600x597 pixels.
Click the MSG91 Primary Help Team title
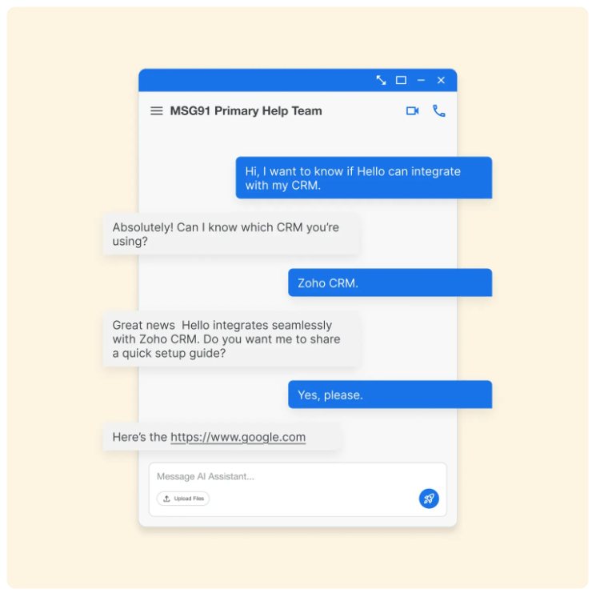[x=246, y=111]
